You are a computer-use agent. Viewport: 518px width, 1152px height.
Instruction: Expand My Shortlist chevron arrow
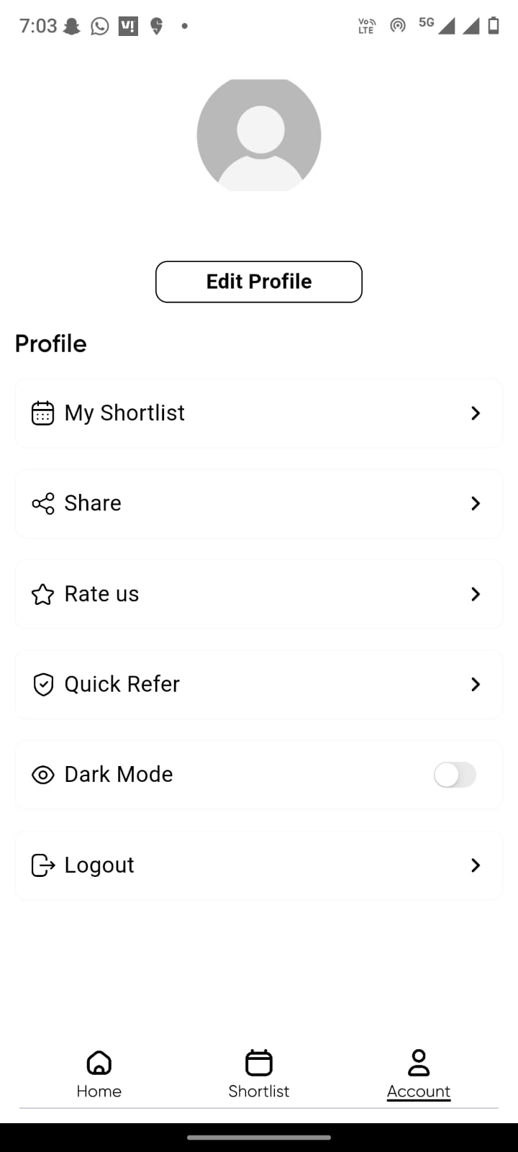(x=476, y=413)
